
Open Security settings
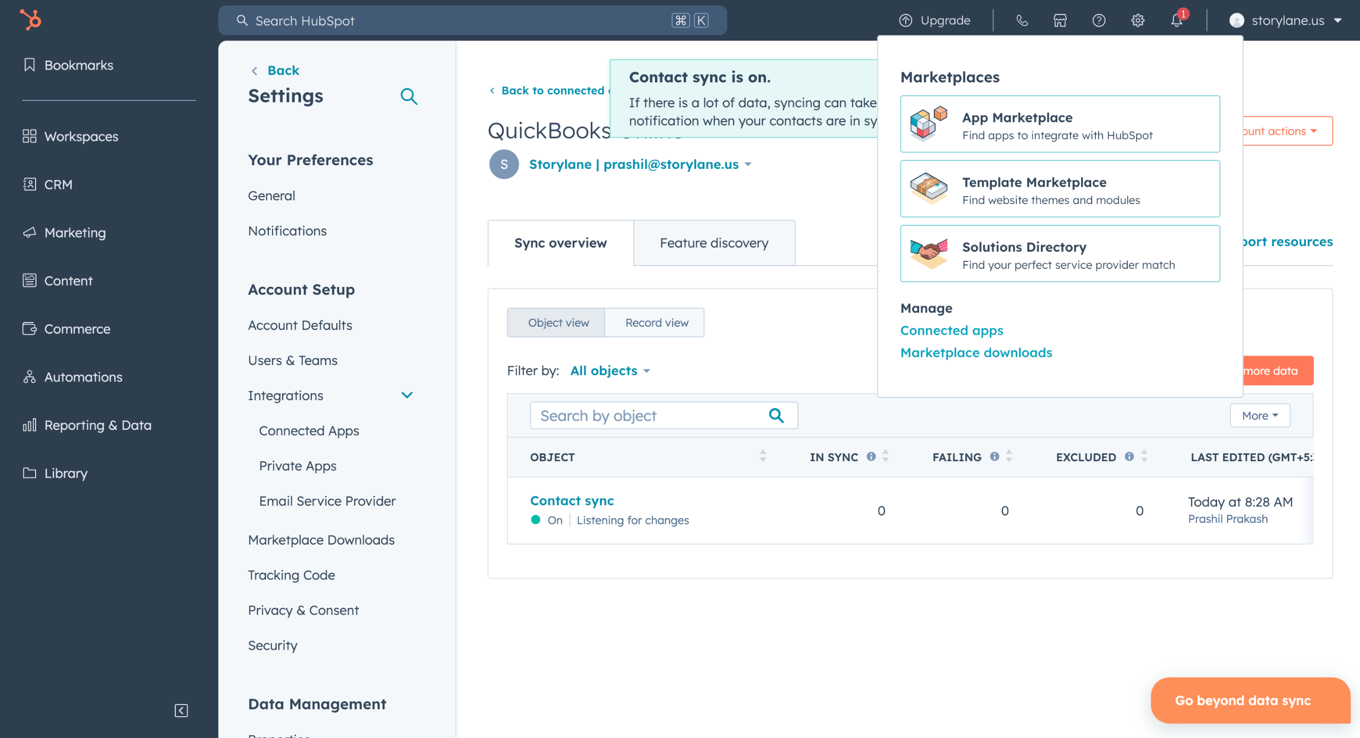(273, 646)
